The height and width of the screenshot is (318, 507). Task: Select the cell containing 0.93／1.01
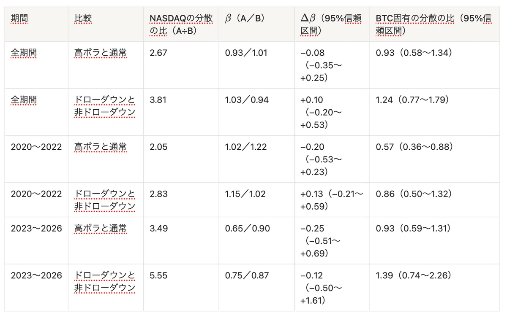click(256, 65)
